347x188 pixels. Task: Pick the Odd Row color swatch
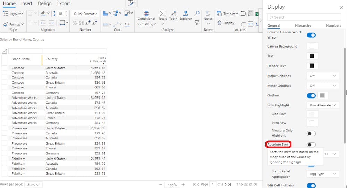[x=312, y=114]
